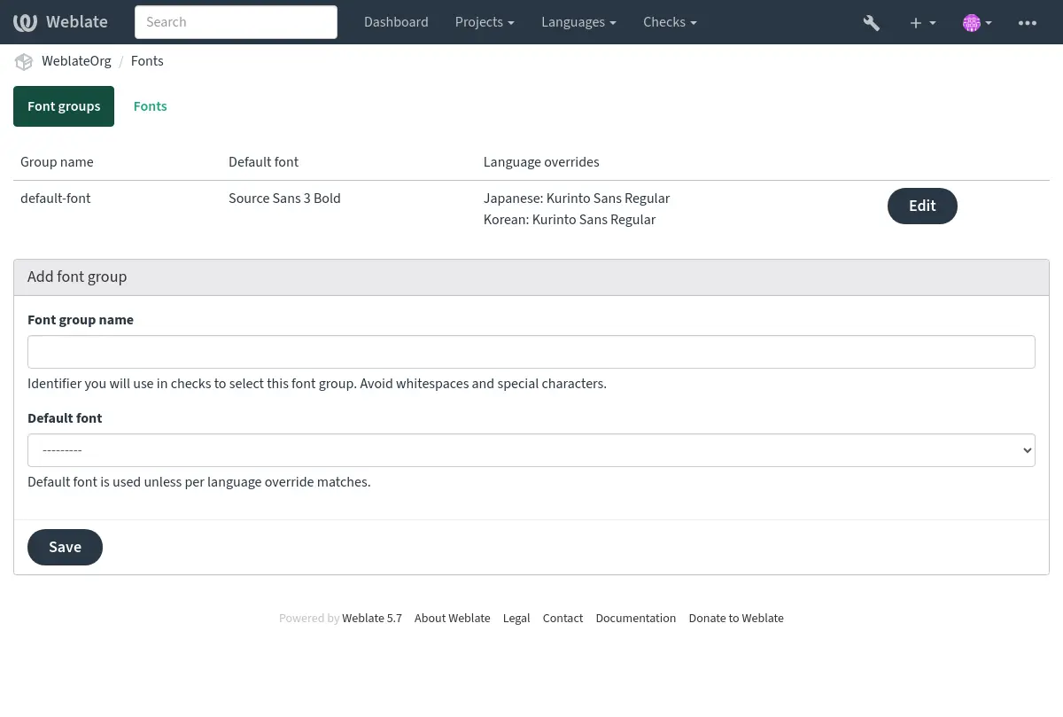
Task: Click the Fonts breadcrumb link
Action: click(x=147, y=61)
